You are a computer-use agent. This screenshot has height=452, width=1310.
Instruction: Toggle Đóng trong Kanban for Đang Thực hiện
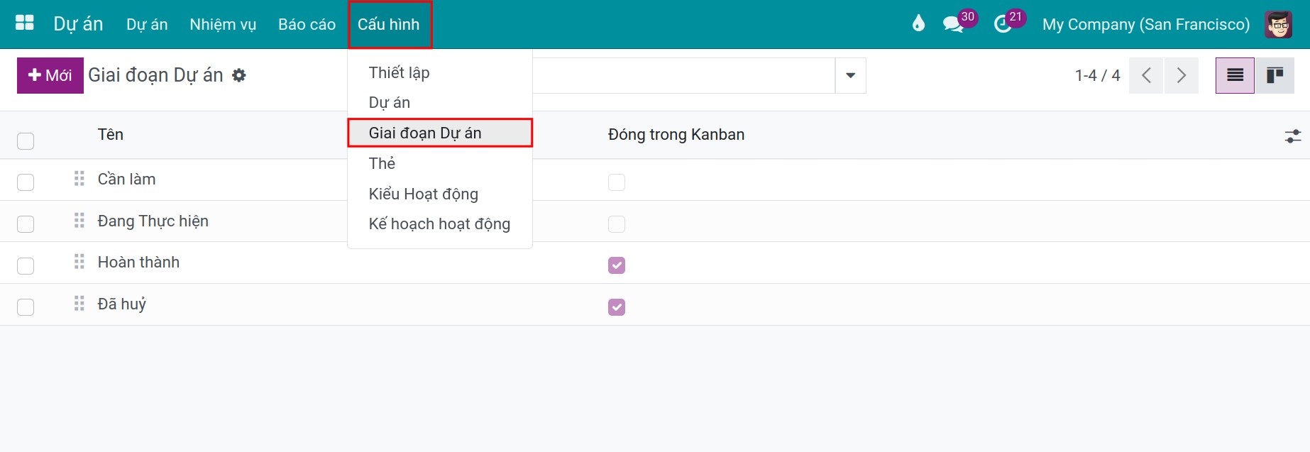[x=617, y=224]
